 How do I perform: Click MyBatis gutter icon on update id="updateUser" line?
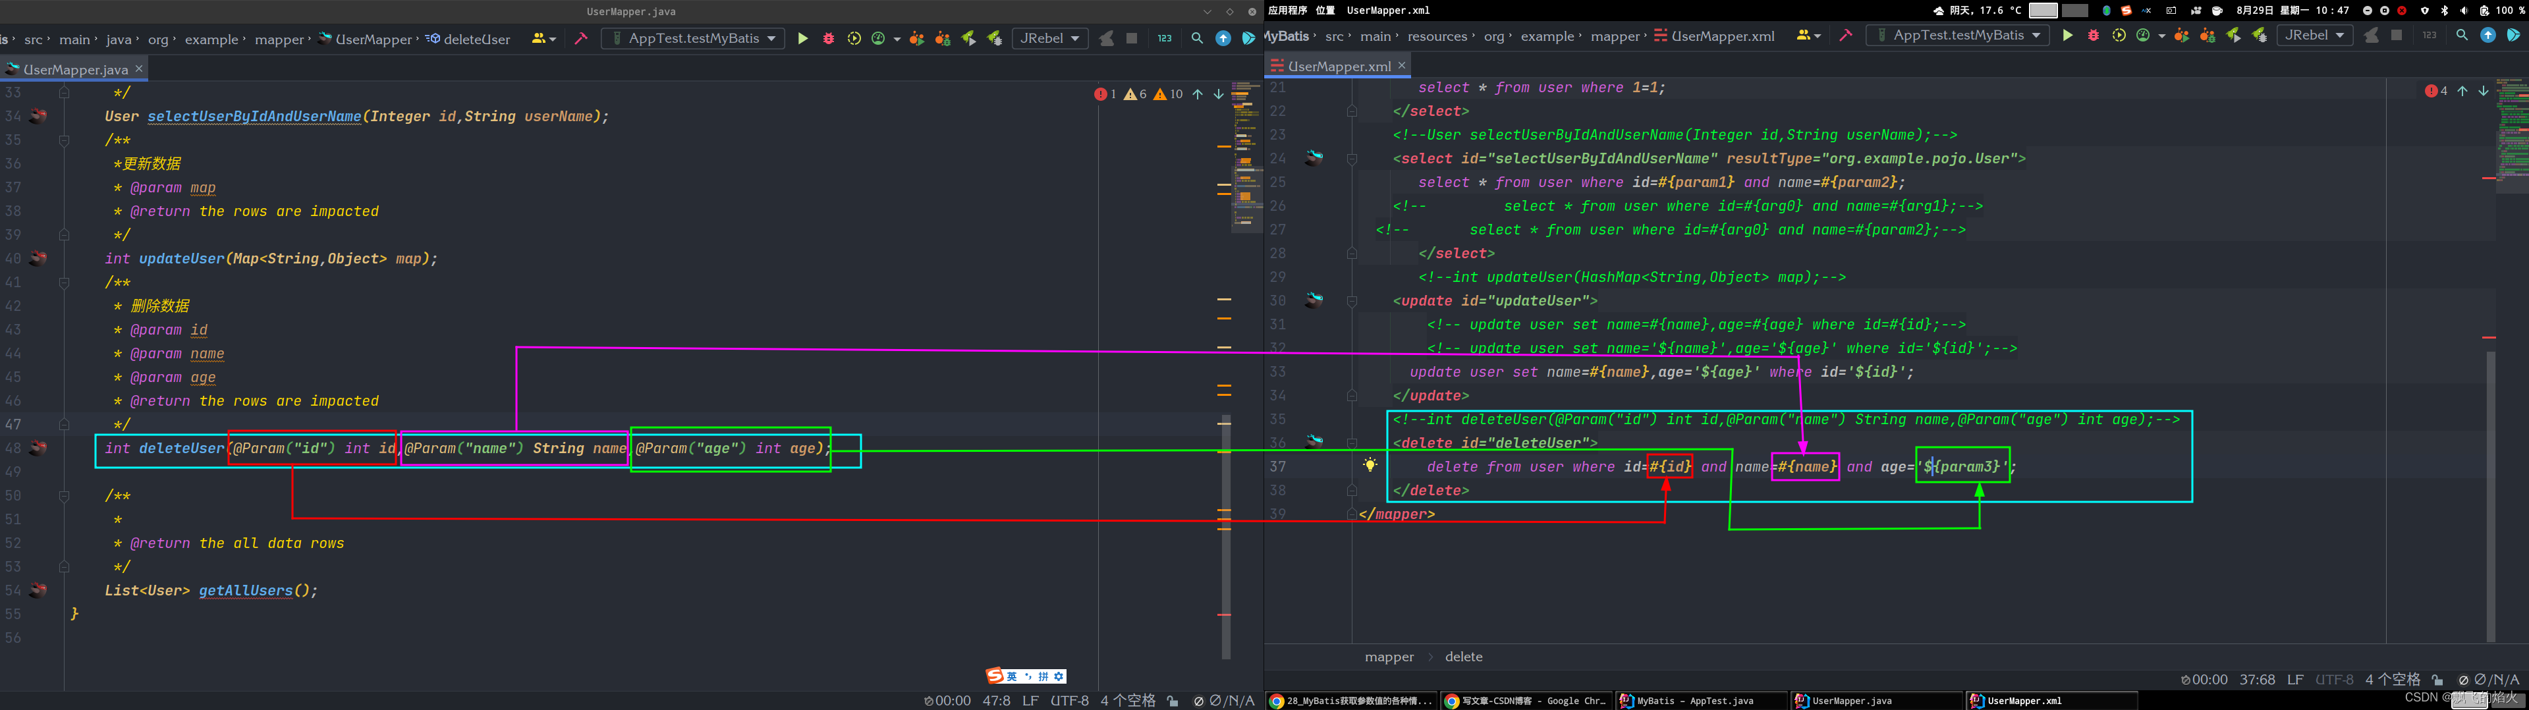[1314, 300]
